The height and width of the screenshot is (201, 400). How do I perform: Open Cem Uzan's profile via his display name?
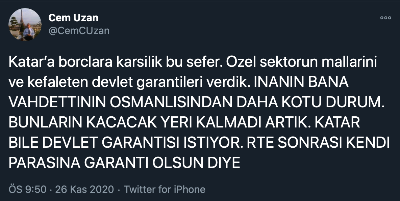(73, 18)
